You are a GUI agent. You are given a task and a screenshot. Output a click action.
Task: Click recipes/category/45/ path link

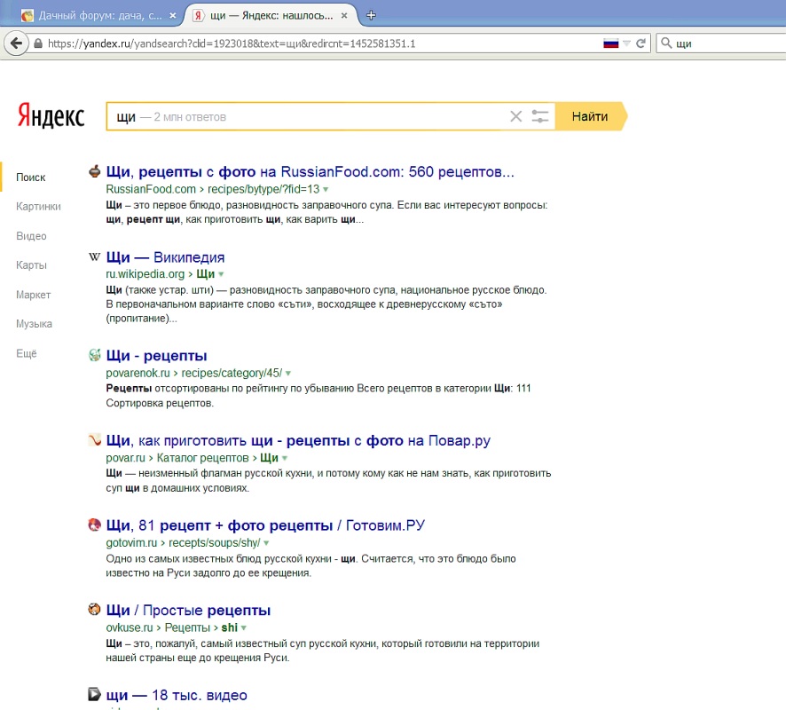coord(232,373)
